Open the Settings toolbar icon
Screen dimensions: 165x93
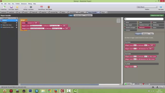[x=25, y=7]
